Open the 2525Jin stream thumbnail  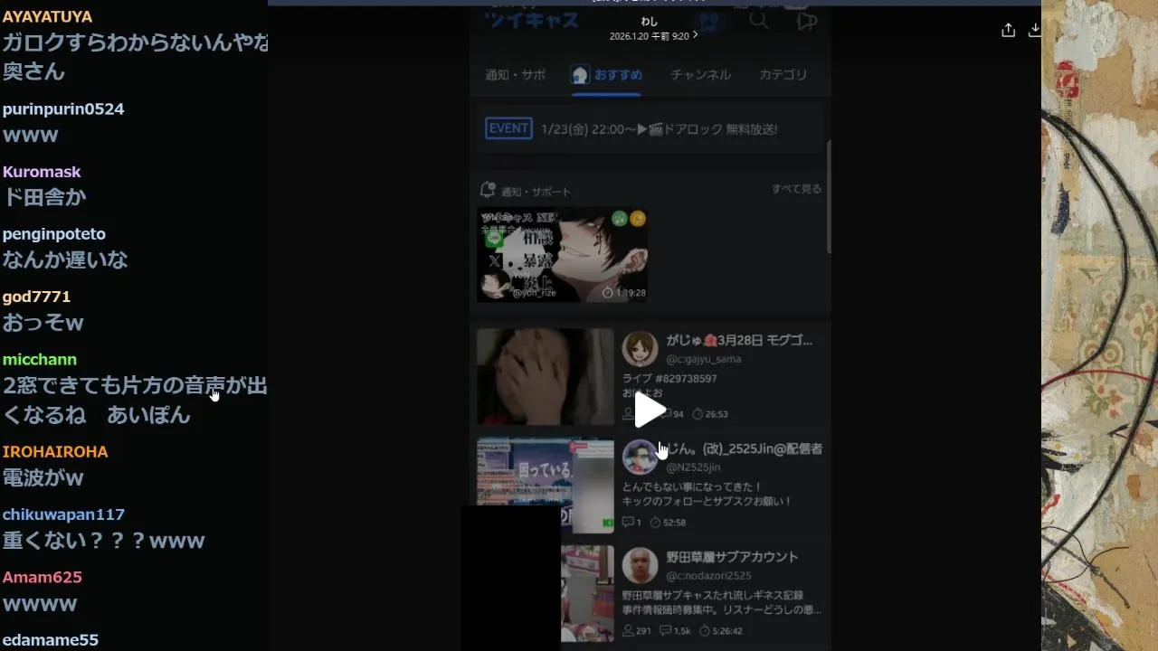point(546,486)
